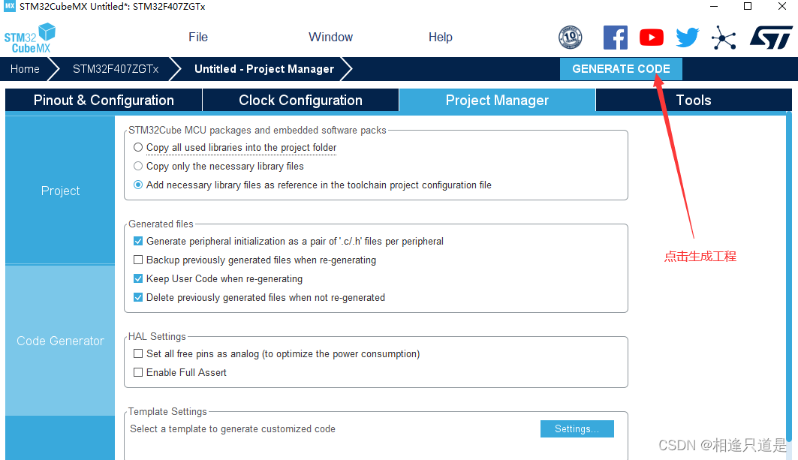Open template Settings... button
Image resolution: width=798 pixels, height=460 pixels.
(577, 429)
